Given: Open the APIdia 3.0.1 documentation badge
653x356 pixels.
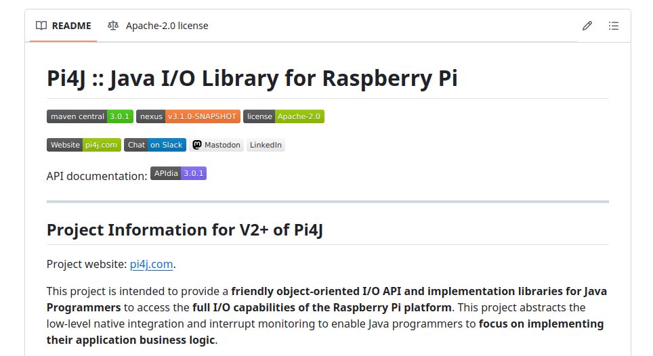Looking at the screenshot, I should click(x=178, y=173).
